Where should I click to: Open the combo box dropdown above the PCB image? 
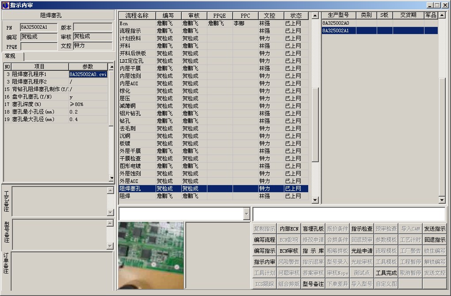[x=246, y=214]
